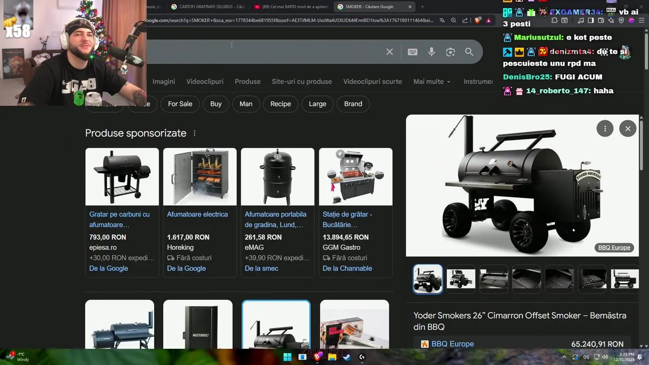The height and width of the screenshot is (365, 649).
Task: Search by image with Google Lens icon
Action: coord(450,52)
